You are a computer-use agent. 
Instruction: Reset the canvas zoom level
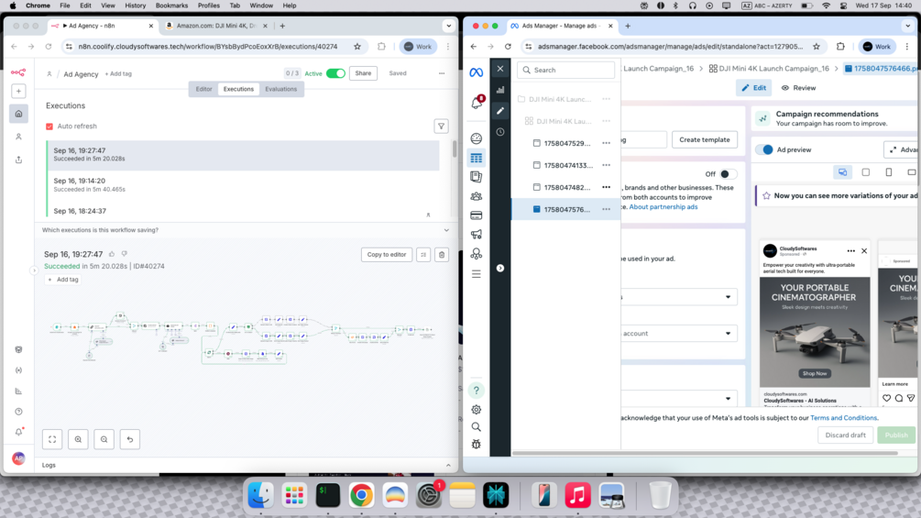130,439
